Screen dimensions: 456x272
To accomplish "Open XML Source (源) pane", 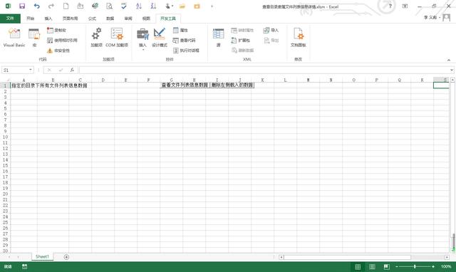I will click(219, 37).
